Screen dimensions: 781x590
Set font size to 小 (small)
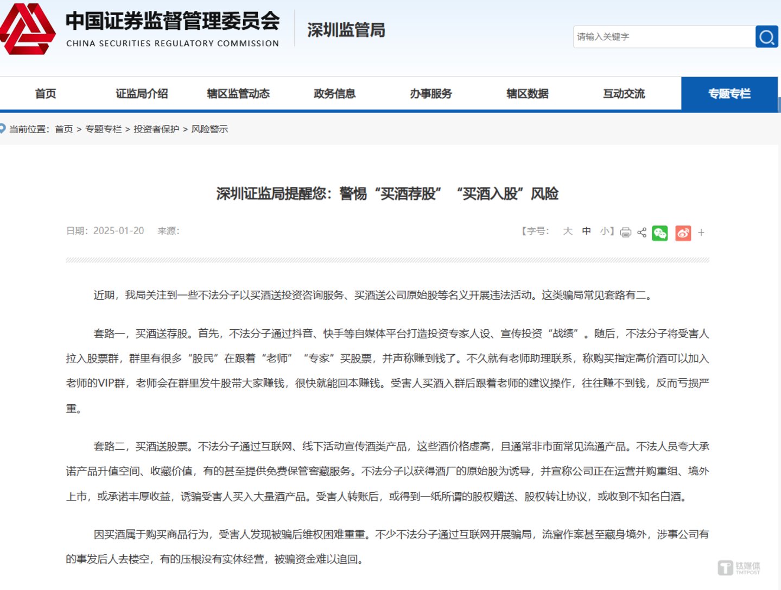605,231
